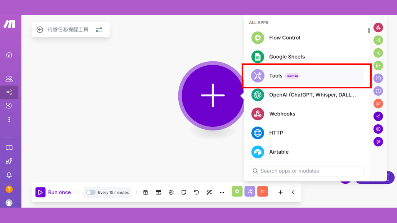This screenshot has width=397, height=223.
Task: Select Tools built-in app
Action: (306, 76)
